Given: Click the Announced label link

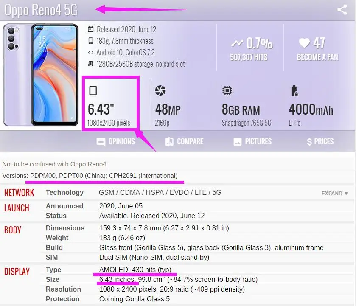Looking at the screenshot, I should pos(64,206).
